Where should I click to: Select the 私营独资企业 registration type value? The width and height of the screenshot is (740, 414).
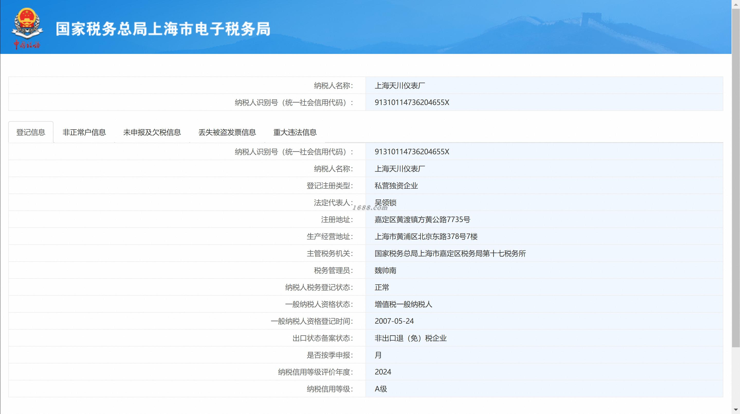[x=396, y=186]
